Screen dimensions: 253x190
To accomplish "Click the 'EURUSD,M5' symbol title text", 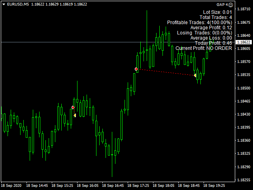I will [x=18, y=4].
